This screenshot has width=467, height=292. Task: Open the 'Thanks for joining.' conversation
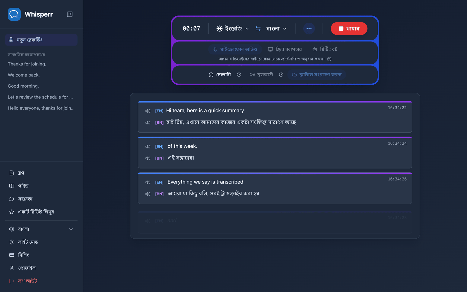coord(27,64)
